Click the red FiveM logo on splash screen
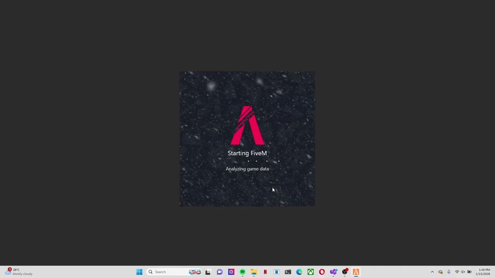Viewport: 495px width, 278px height. pos(247,125)
